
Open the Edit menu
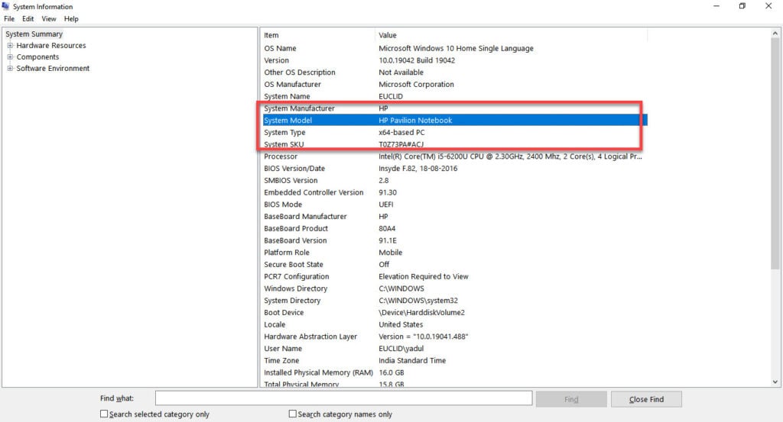tap(28, 19)
